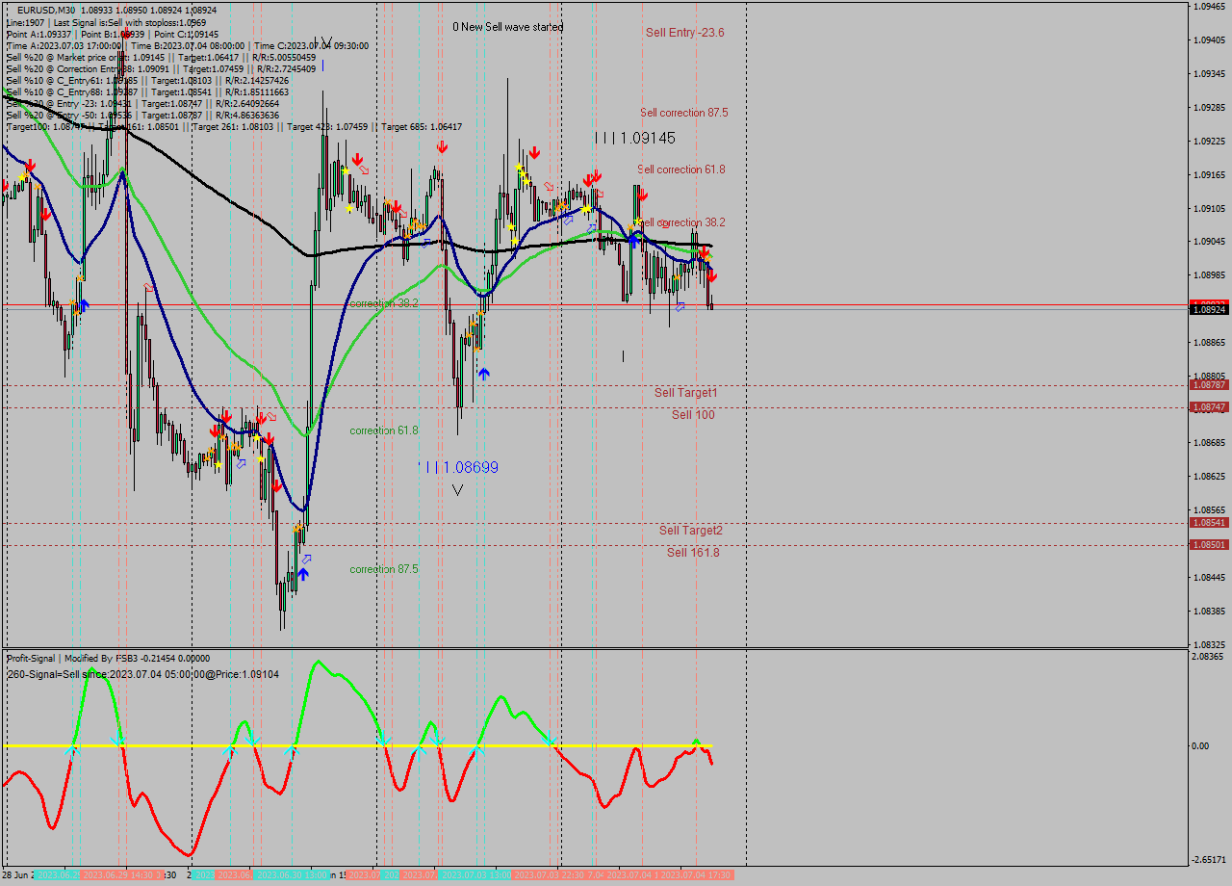Click the red down arrow above the leftmost candles
The image size is (1232, 886).
point(29,166)
